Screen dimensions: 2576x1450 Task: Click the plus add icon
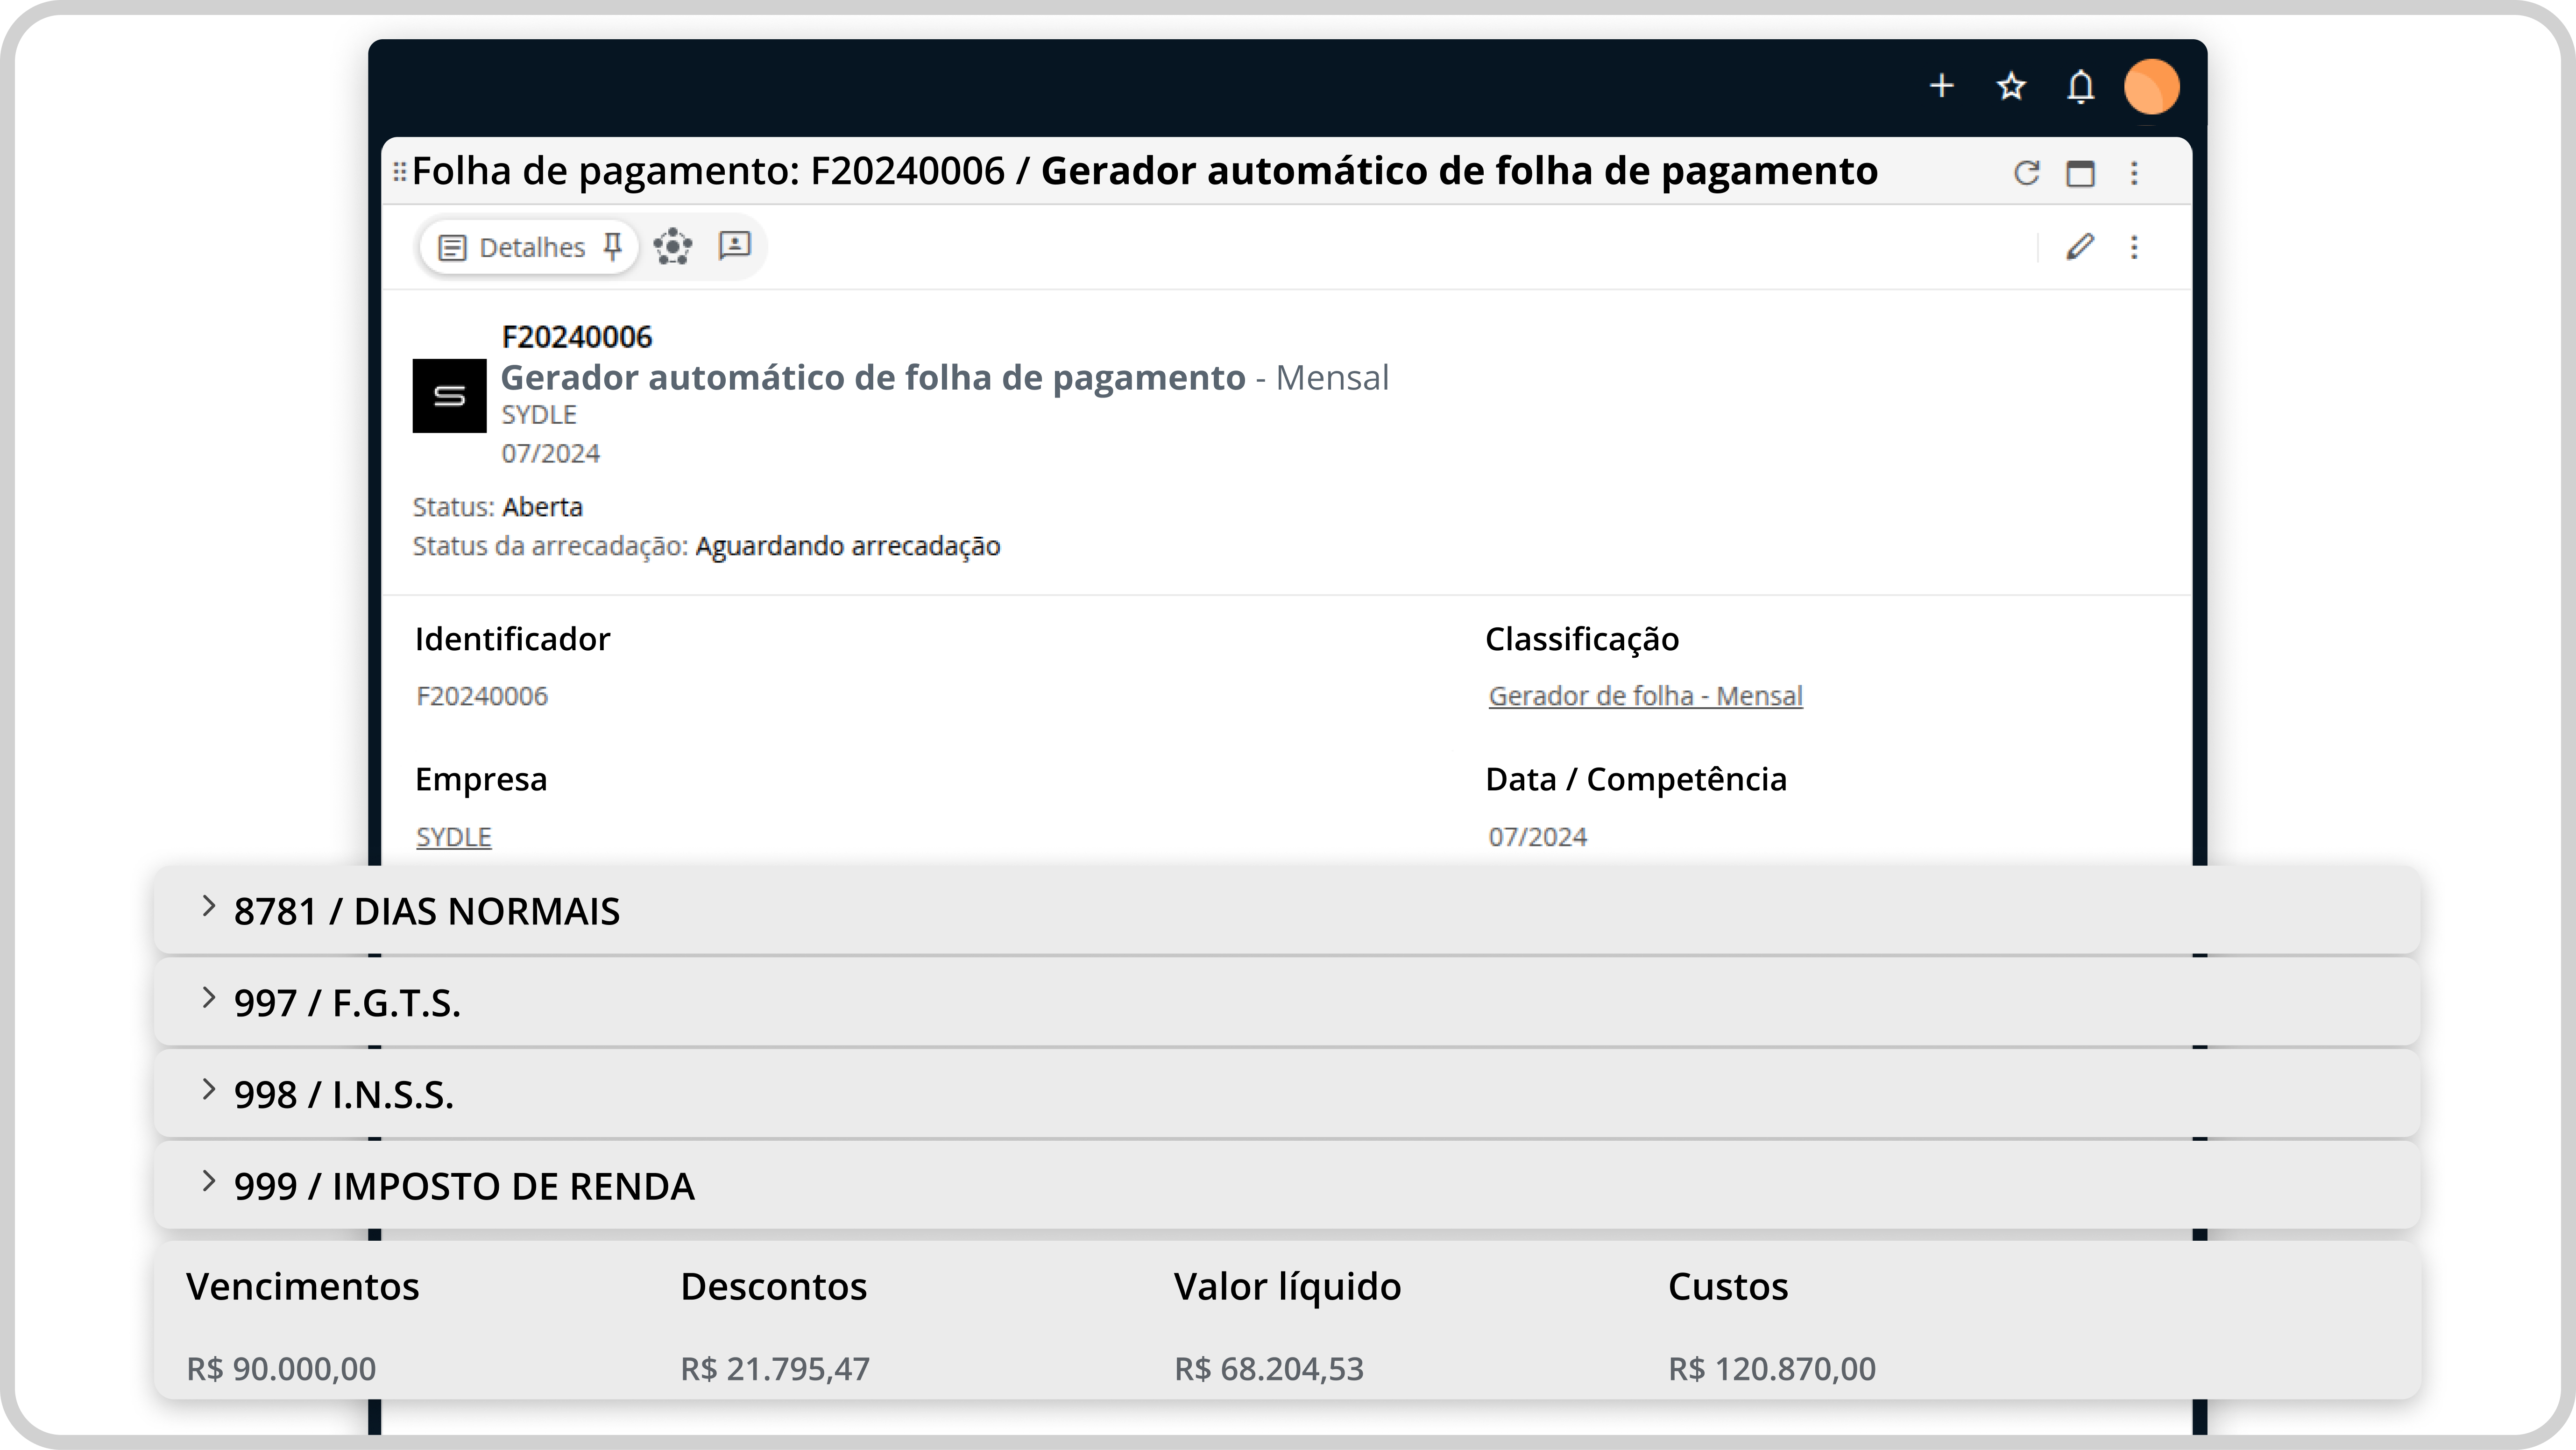1941,86
